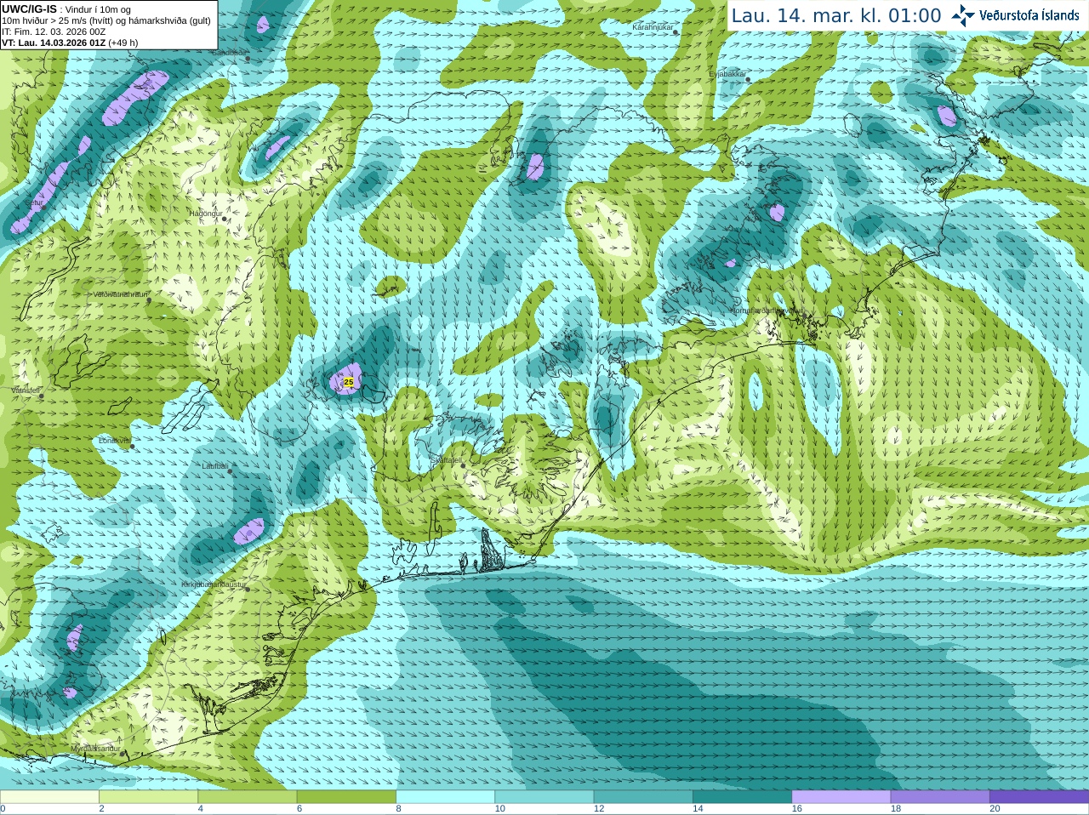Click the legend value 16

tap(797, 809)
